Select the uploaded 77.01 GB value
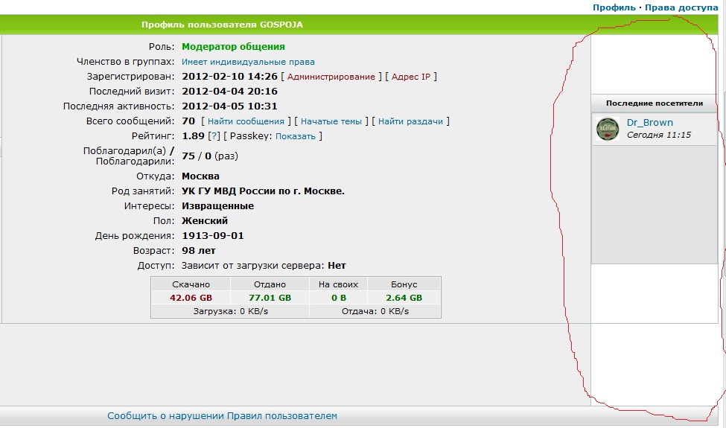 pos(270,298)
